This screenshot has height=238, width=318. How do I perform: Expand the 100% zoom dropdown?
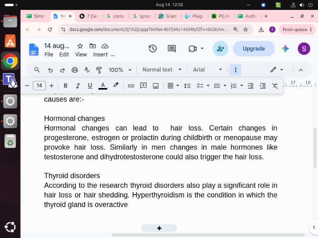(120, 70)
